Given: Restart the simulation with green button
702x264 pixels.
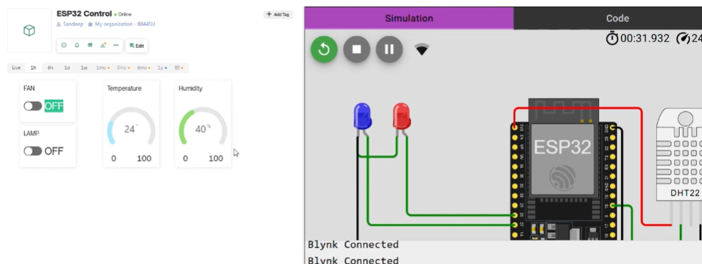Looking at the screenshot, I should click(x=324, y=49).
